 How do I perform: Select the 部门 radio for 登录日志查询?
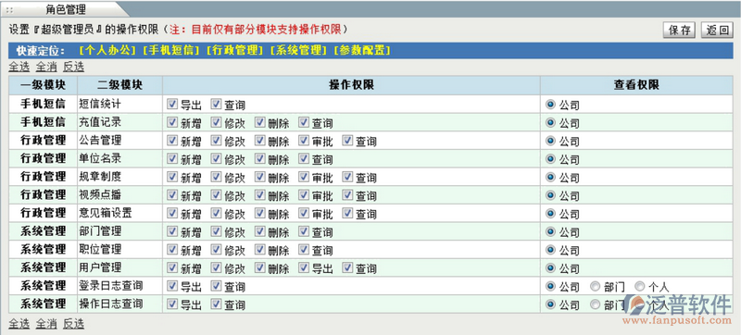[x=595, y=286]
